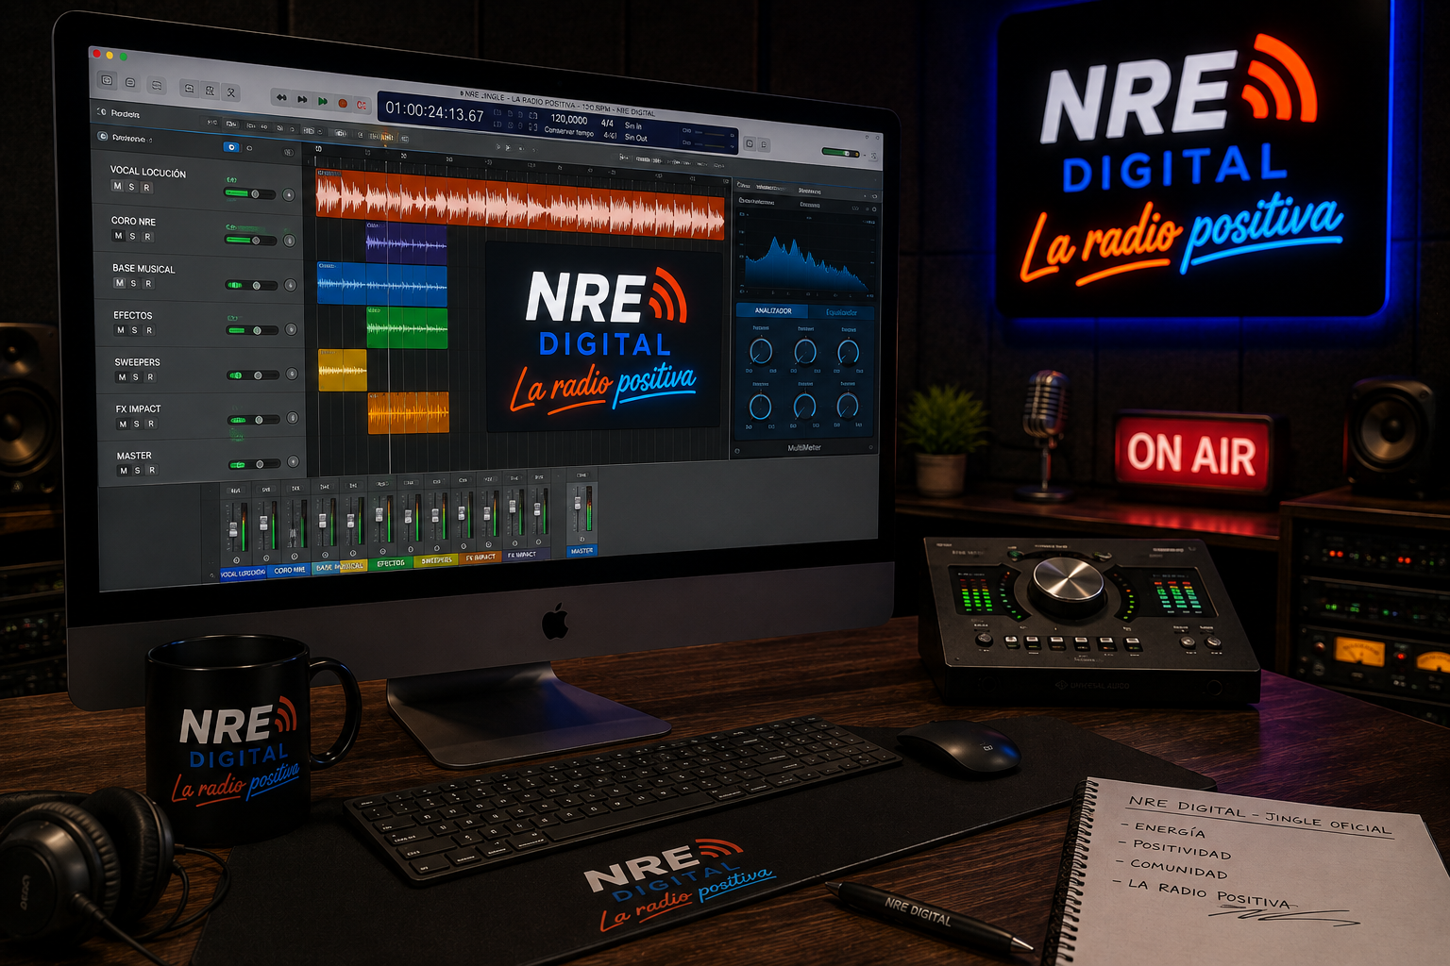Click the MASTER label under the mixer strip

(582, 551)
